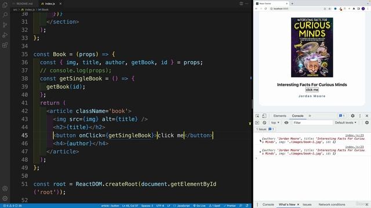Image resolution: width=371 pixels, height=208 pixels.
Task: Click the book cover image
Action: [312, 47]
